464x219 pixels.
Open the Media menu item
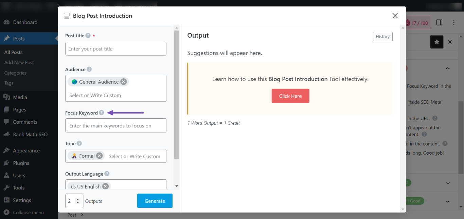tap(29, 97)
